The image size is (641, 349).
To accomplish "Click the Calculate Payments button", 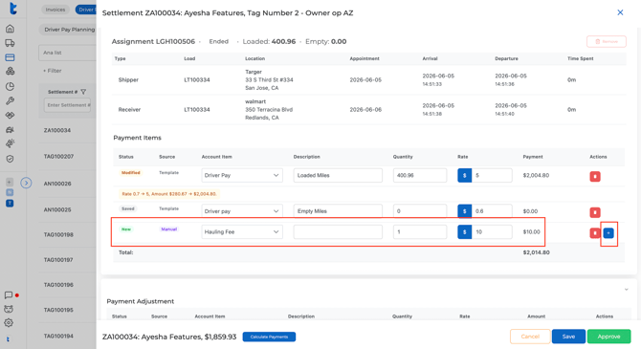I will tap(269, 337).
